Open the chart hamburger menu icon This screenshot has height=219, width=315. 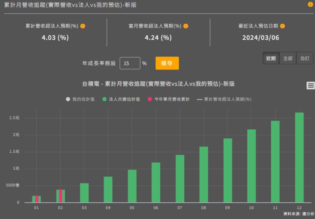click(x=310, y=86)
